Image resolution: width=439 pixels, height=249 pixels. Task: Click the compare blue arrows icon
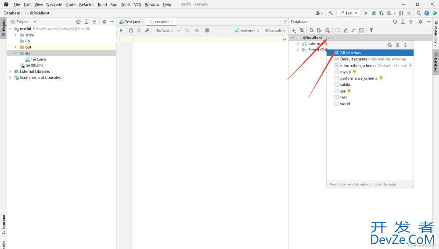[x=353, y=30]
